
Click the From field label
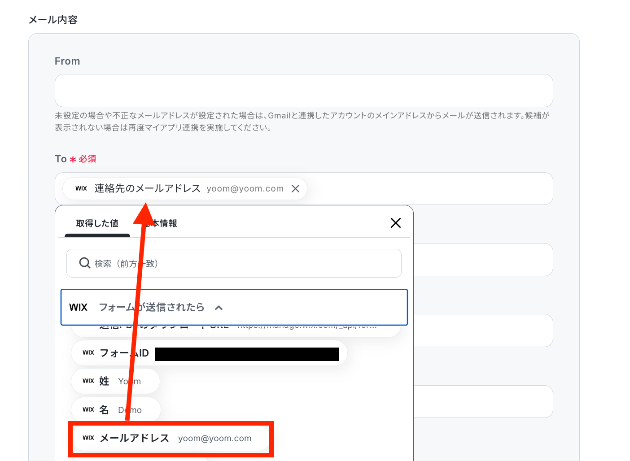coord(67,61)
